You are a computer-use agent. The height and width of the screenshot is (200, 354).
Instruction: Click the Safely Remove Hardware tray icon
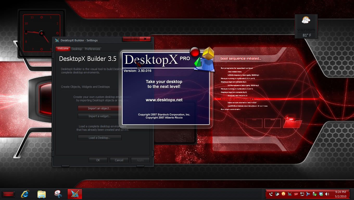(x=315, y=194)
